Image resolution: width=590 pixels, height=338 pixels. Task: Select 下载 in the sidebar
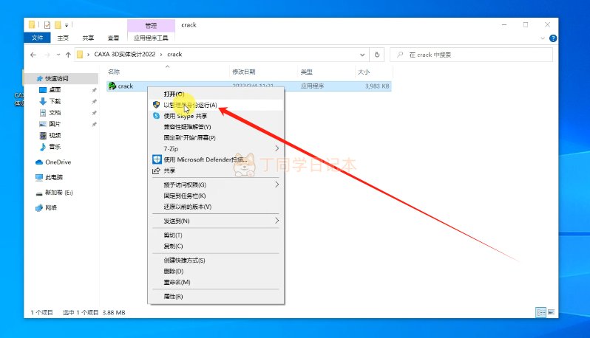55,101
